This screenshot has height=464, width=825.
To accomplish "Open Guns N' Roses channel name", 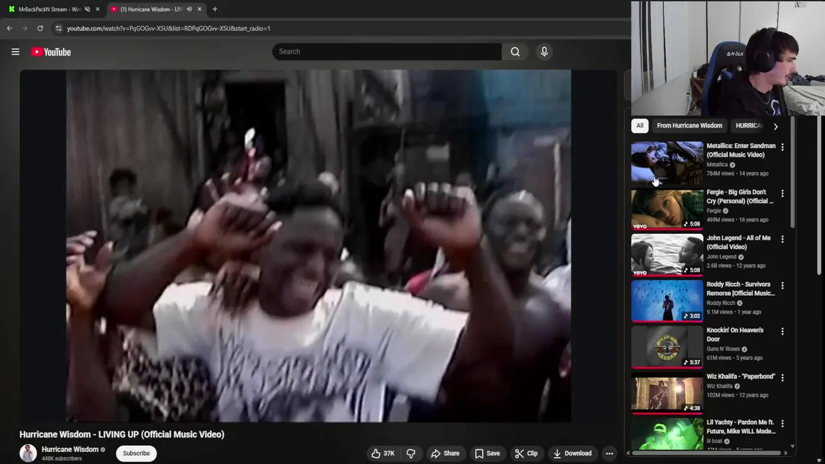I will 723,349.
